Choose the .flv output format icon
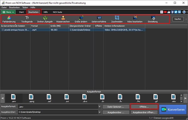Viewport: 188px width, 120px height. 120,98
